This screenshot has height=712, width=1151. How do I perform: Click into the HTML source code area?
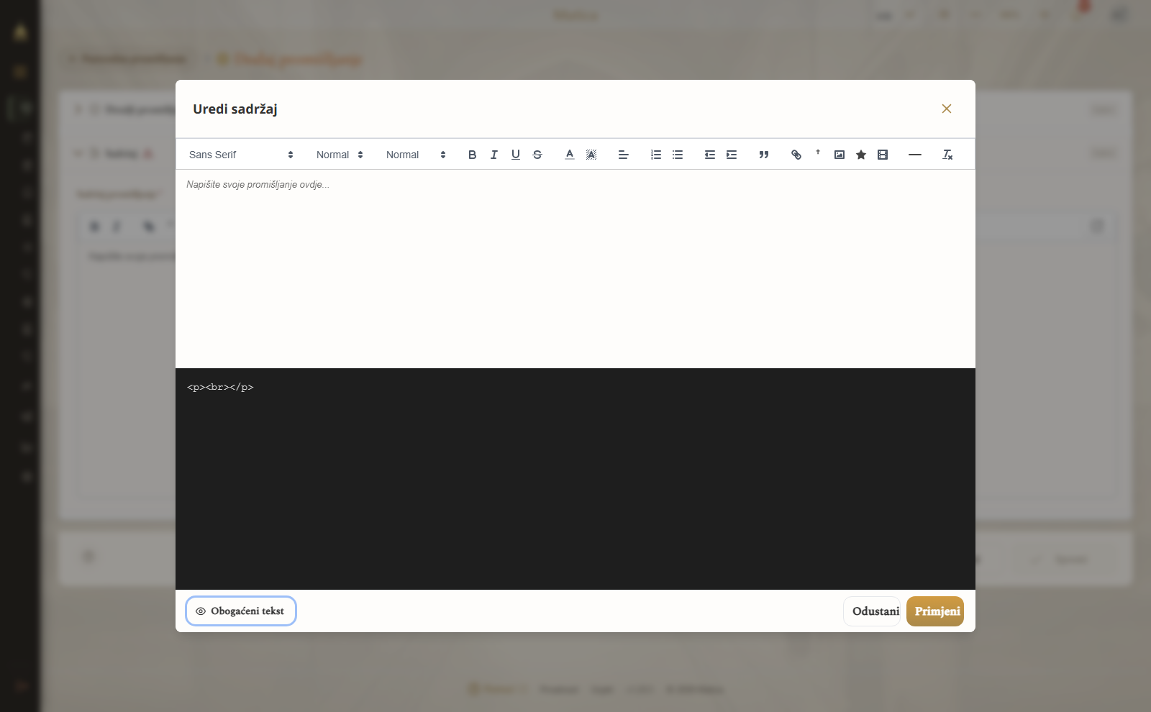click(x=575, y=479)
